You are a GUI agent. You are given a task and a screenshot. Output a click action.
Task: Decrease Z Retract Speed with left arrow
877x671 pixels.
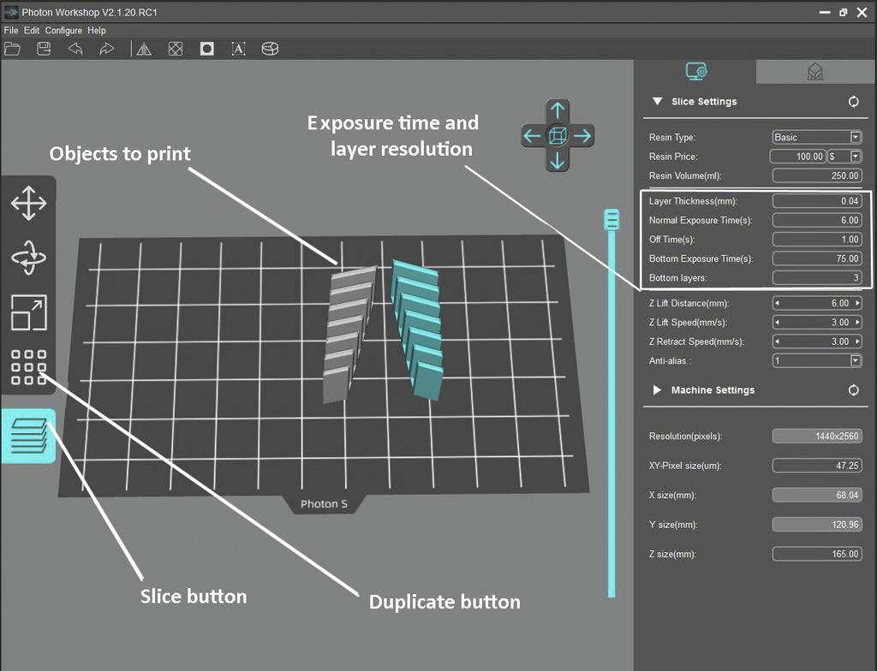point(777,341)
